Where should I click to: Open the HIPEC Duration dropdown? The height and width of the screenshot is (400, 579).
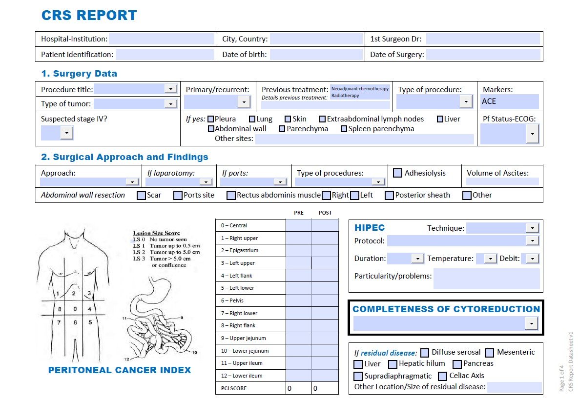pyautogui.click(x=417, y=259)
